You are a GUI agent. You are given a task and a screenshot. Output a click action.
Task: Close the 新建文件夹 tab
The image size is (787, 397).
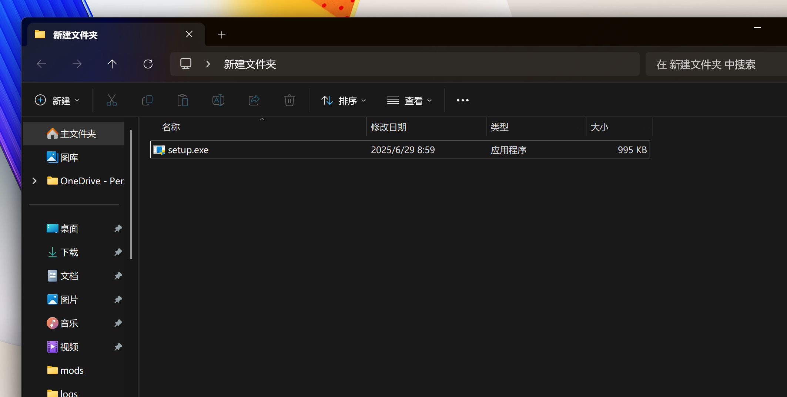pyautogui.click(x=189, y=34)
